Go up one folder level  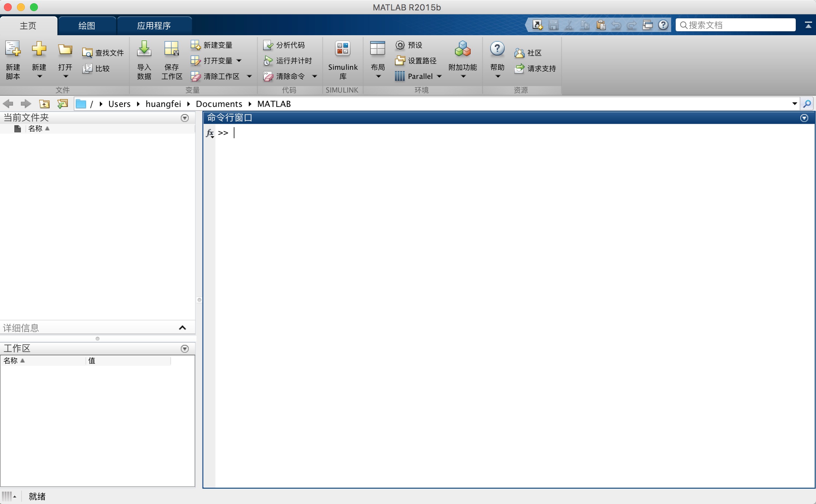(44, 104)
